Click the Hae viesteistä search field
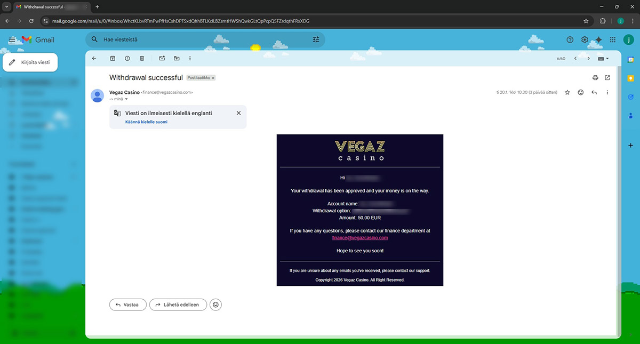Viewport: 640px width, 344px height. pos(203,39)
